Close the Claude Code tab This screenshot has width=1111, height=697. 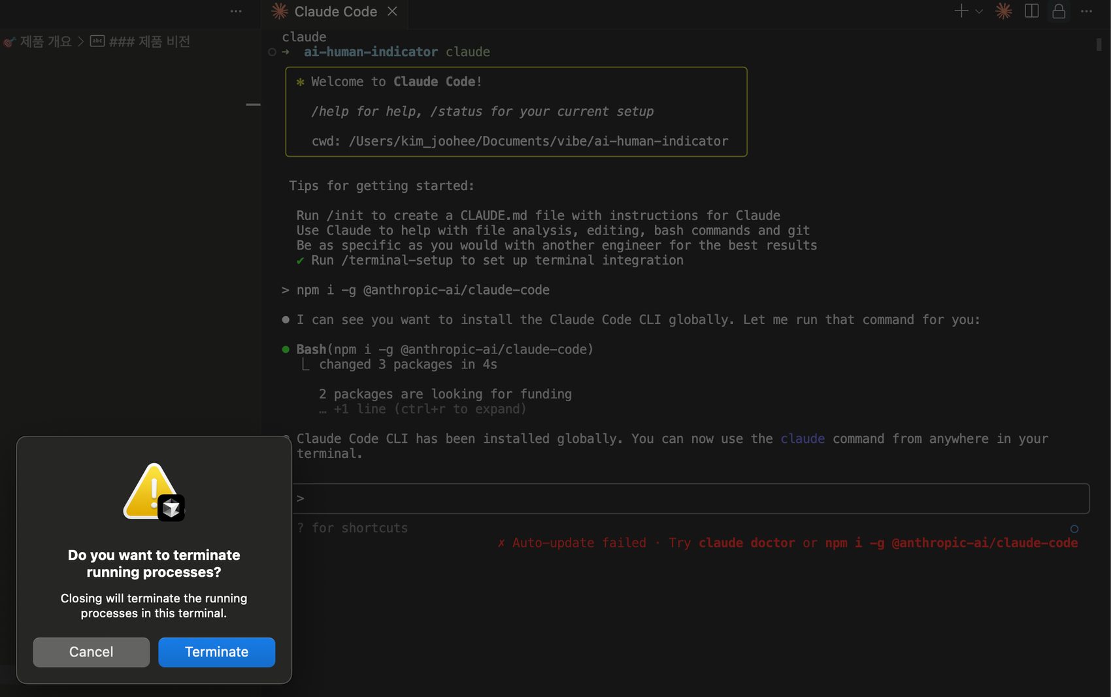click(x=392, y=11)
